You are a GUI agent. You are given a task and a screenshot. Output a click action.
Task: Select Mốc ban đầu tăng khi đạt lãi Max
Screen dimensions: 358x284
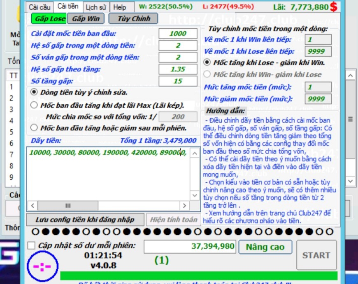(x=34, y=105)
